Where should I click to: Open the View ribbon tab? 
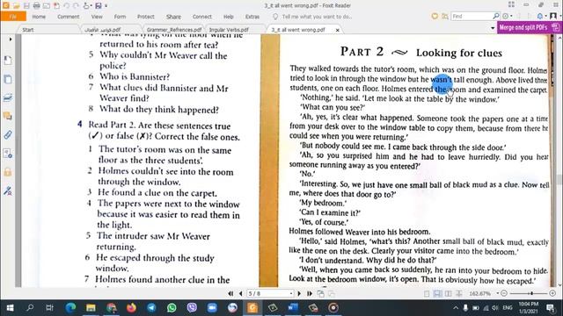pos(97,17)
